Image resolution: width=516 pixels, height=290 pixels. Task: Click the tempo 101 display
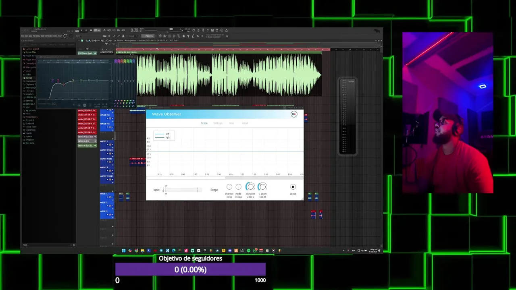97,30
